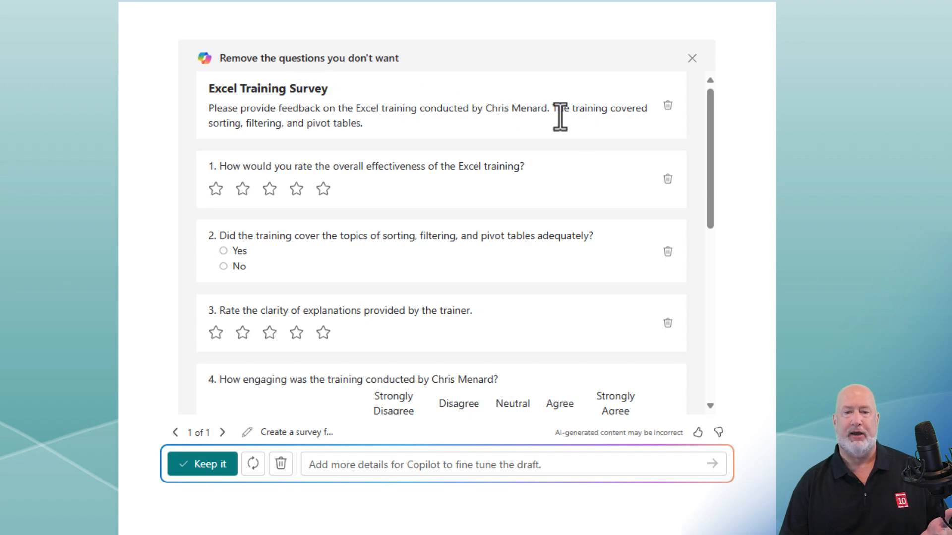Delete the Excel Training Survey title block
The height and width of the screenshot is (535, 952).
[668, 106]
